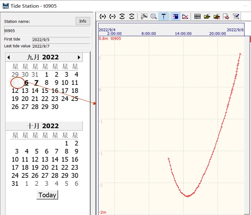
Task: Click the 九月 2022 month header
Action: point(43,57)
